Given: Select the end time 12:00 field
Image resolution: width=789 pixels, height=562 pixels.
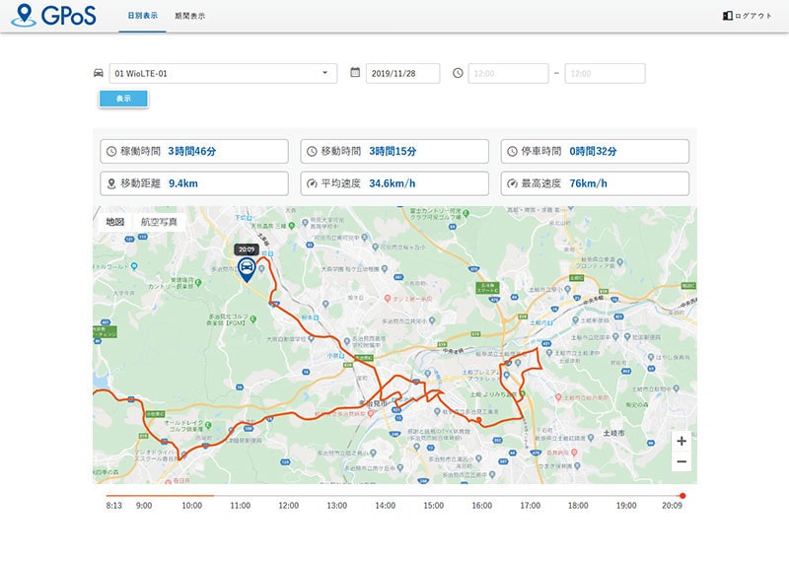Looking at the screenshot, I should click(x=605, y=74).
